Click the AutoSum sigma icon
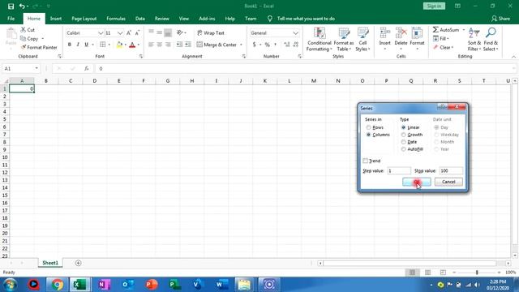This screenshot has width=519, height=292. pos(435,30)
